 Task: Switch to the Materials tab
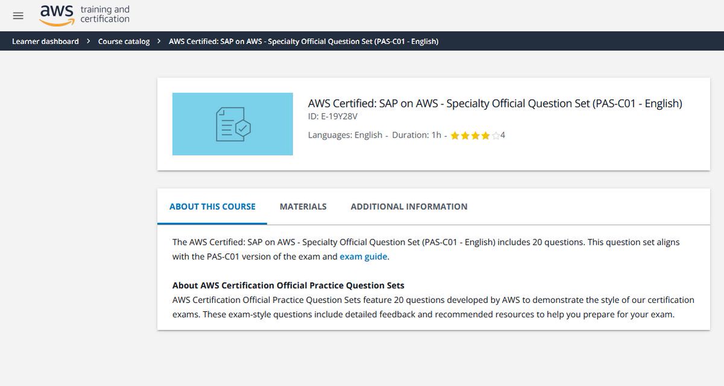[303, 206]
